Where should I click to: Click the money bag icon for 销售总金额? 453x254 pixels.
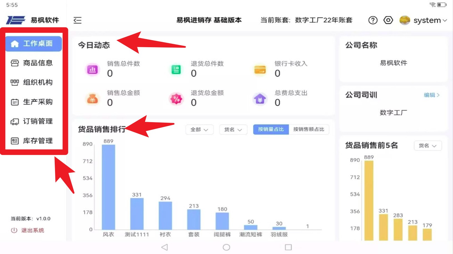point(93,99)
